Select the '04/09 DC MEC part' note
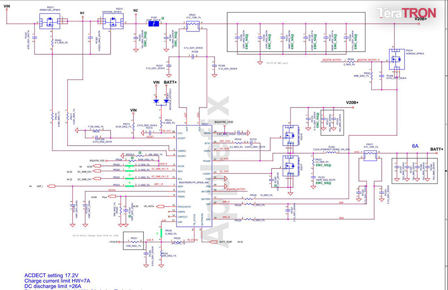The height and width of the screenshot is (290, 448). pos(277,63)
